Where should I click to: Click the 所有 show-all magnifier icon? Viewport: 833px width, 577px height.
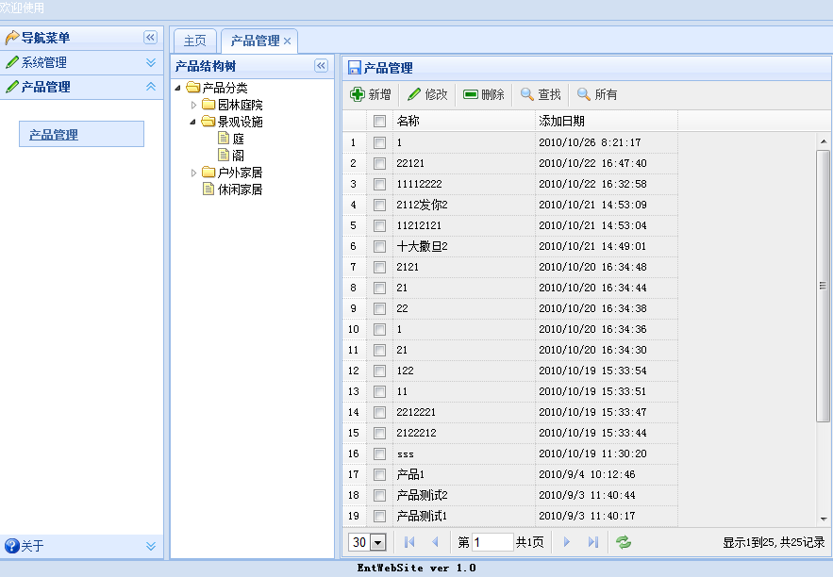tap(584, 94)
